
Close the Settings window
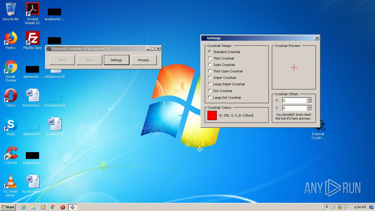tap(316, 38)
